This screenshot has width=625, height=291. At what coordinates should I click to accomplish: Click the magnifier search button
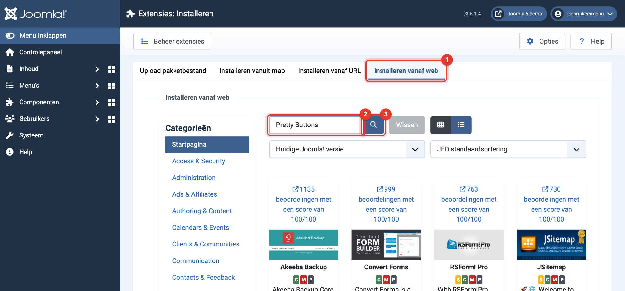click(373, 125)
